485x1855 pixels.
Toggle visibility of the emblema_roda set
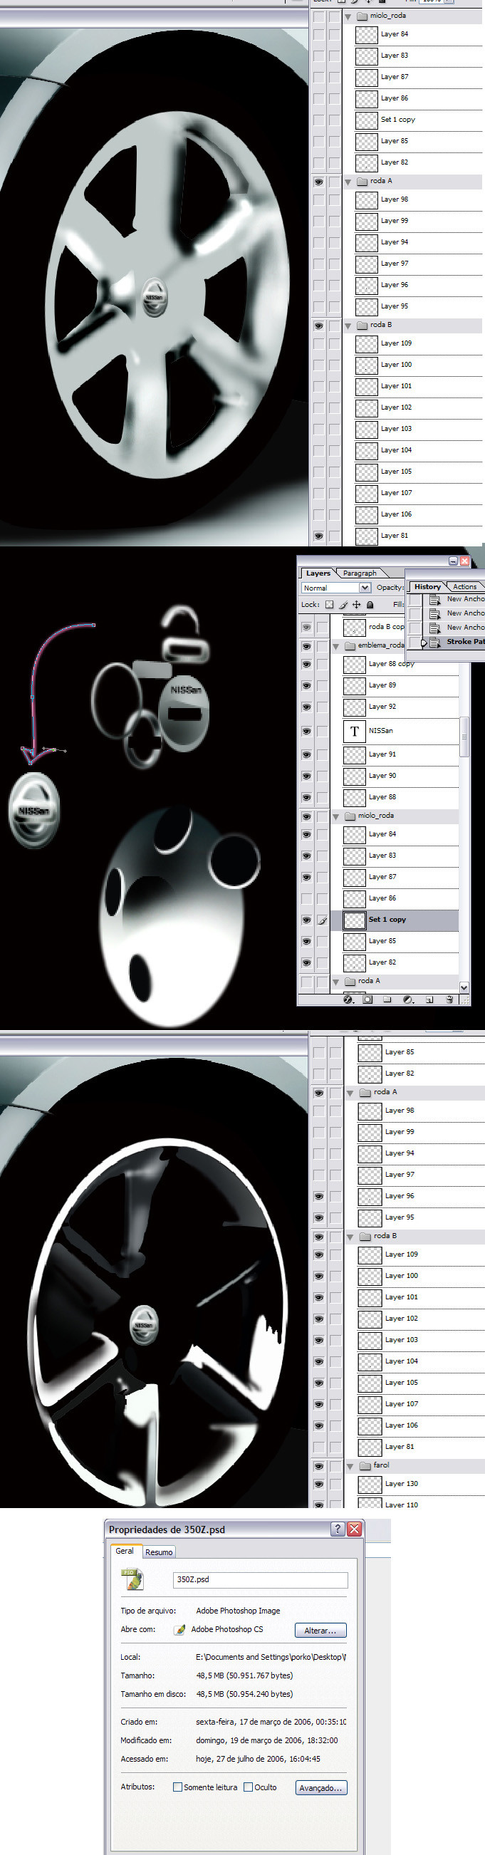pos(306,646)
